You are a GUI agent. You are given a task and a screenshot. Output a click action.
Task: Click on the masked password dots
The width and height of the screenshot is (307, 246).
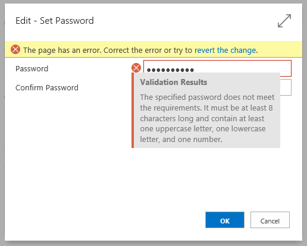point(170,70)
